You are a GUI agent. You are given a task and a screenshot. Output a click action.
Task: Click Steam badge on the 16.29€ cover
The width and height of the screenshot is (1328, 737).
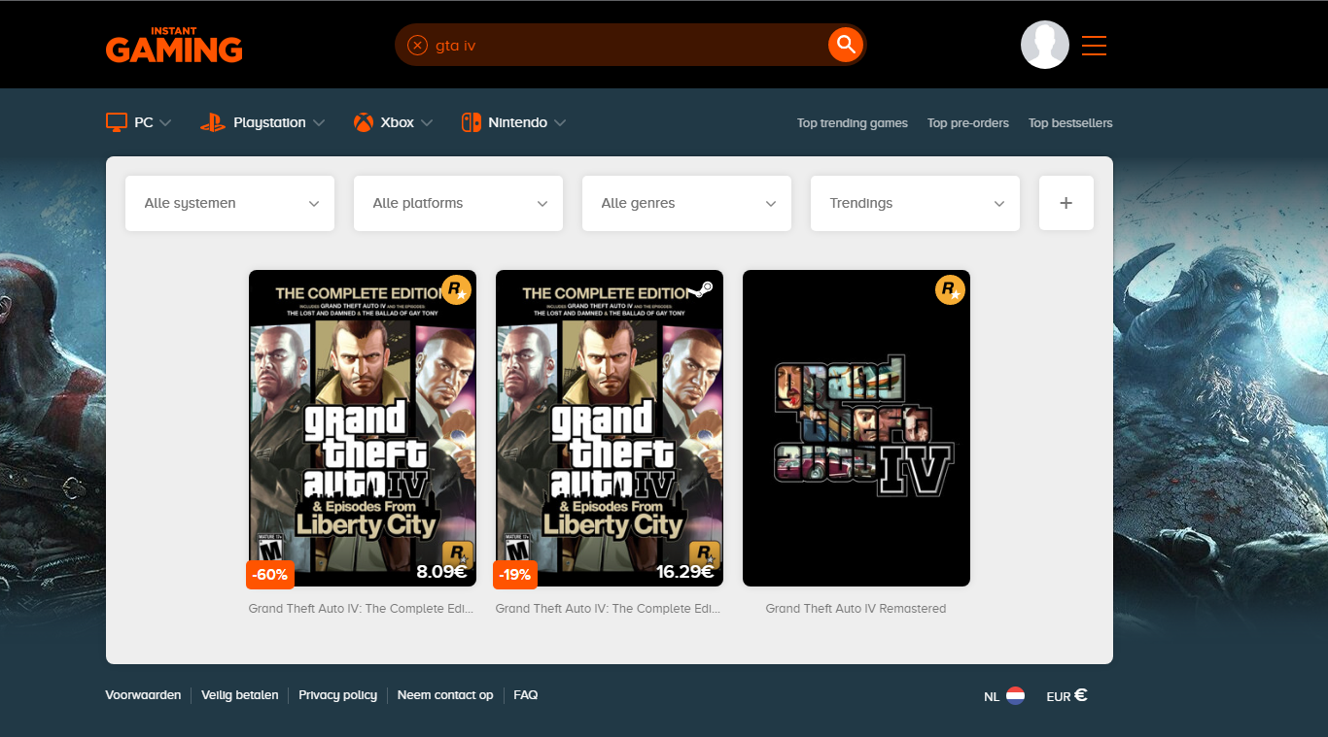[702, 288]
